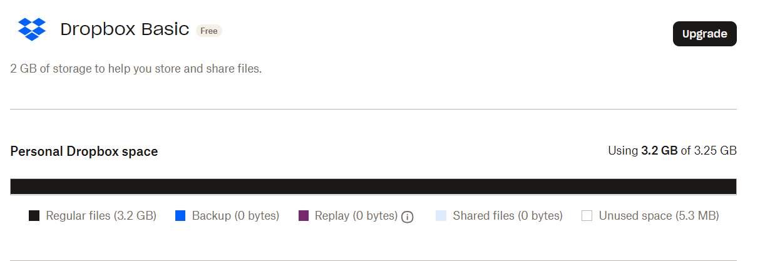Select the Regular files (3.2 GB) label

(101, 216)
